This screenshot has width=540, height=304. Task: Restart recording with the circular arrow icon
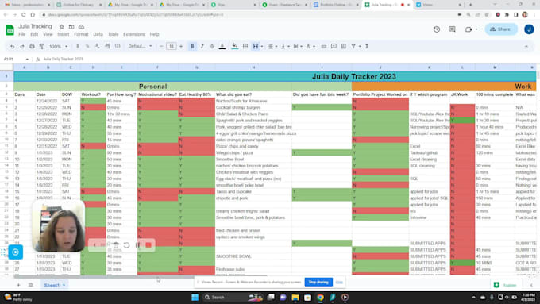126,245
